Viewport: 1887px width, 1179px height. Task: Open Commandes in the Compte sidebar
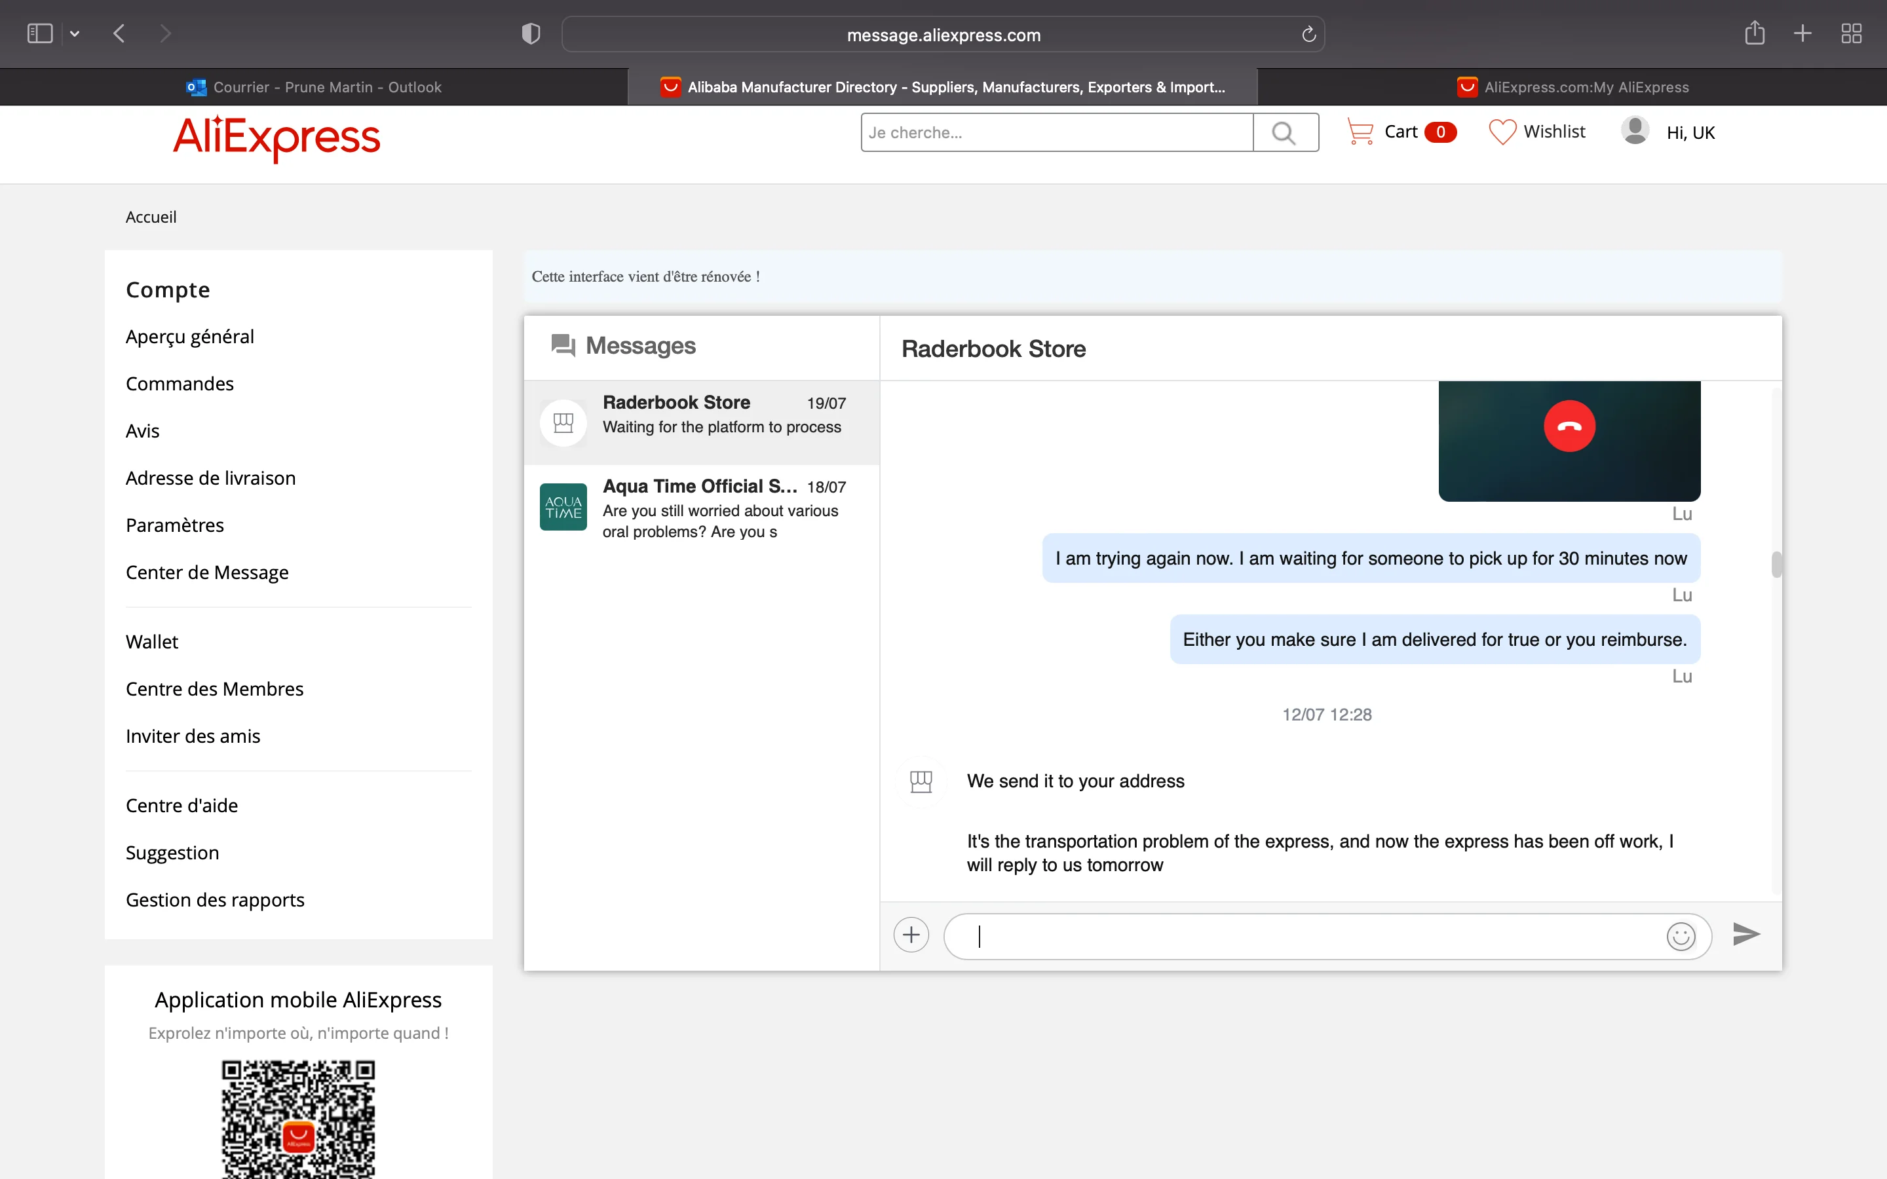[x=180, y=384]
